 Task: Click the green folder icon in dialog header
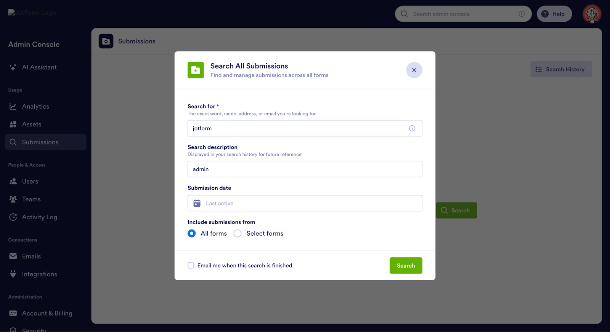click(x=196, y=70)
